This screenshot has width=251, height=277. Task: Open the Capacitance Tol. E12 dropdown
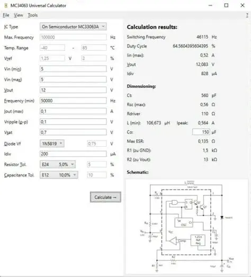click(59, 175)
